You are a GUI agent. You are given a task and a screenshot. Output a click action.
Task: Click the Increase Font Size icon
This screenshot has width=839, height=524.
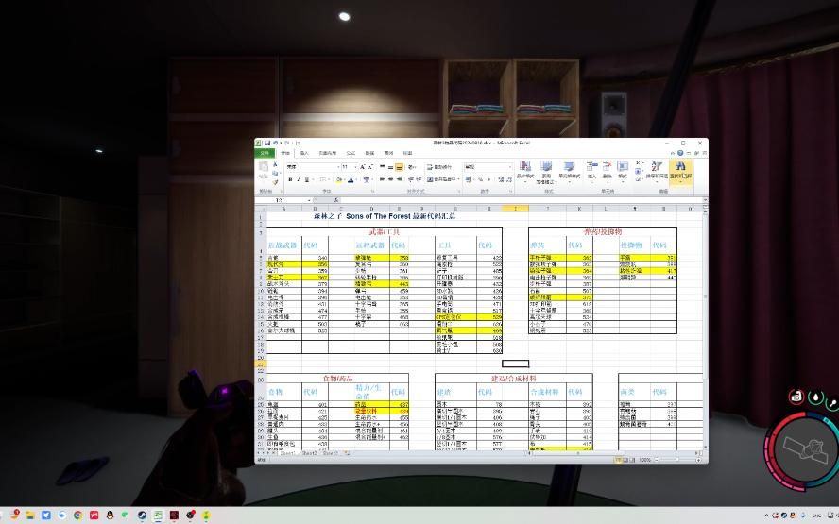(362, 167)
